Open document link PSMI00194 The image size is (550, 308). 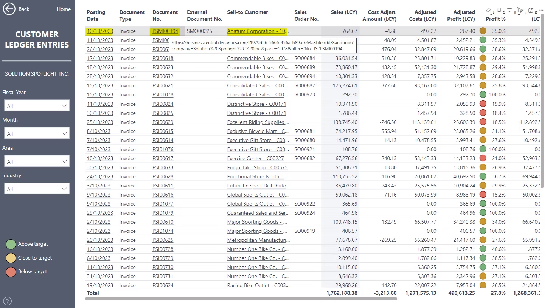click(x=165, y=31)
